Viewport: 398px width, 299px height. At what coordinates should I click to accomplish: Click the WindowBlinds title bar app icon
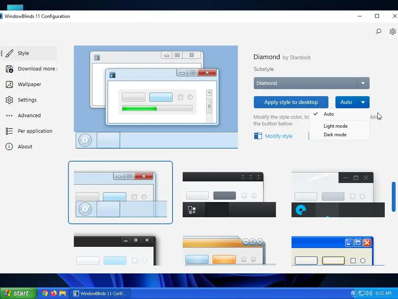pyautogui.click(x=1, y=16)
